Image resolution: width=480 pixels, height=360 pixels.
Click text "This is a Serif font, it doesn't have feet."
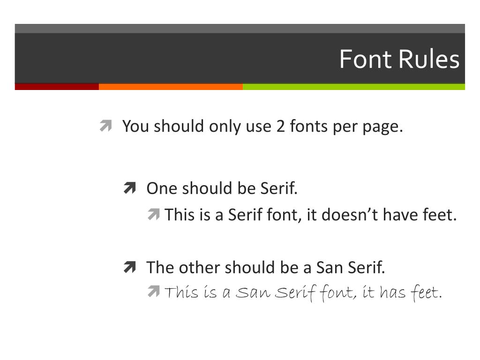(x=311, y=214)
